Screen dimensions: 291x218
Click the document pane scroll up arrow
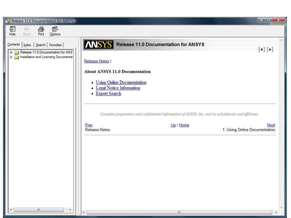coord(282,40)
